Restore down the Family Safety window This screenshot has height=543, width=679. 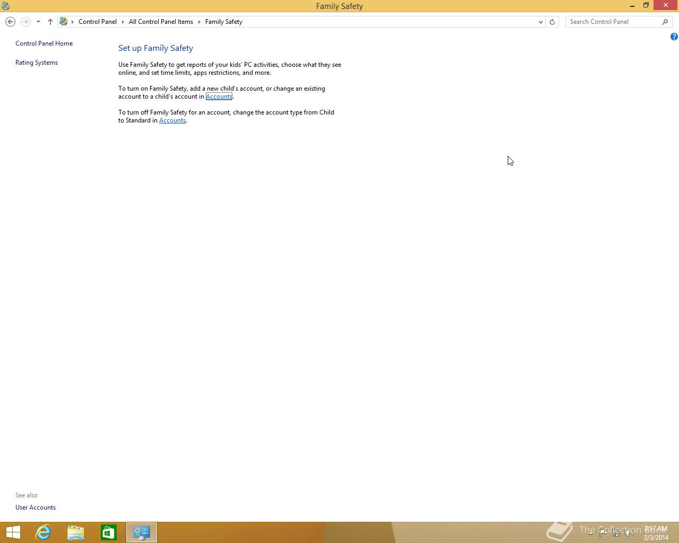point(646,5)
